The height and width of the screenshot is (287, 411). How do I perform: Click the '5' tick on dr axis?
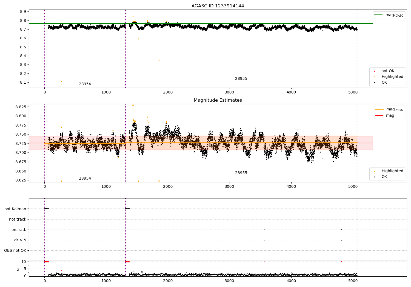pos(25,269)
